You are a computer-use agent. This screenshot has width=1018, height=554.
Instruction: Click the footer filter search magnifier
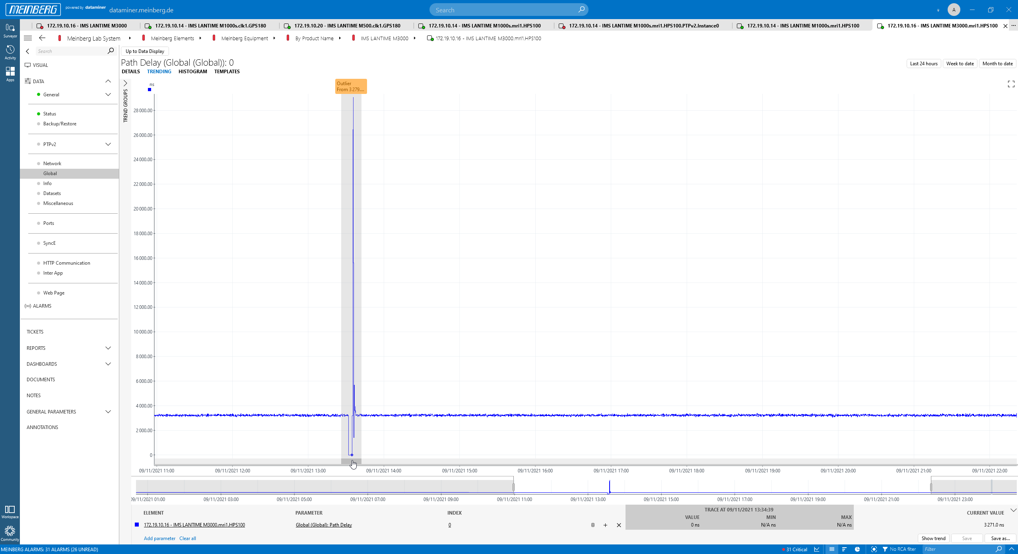pos(999,549)
